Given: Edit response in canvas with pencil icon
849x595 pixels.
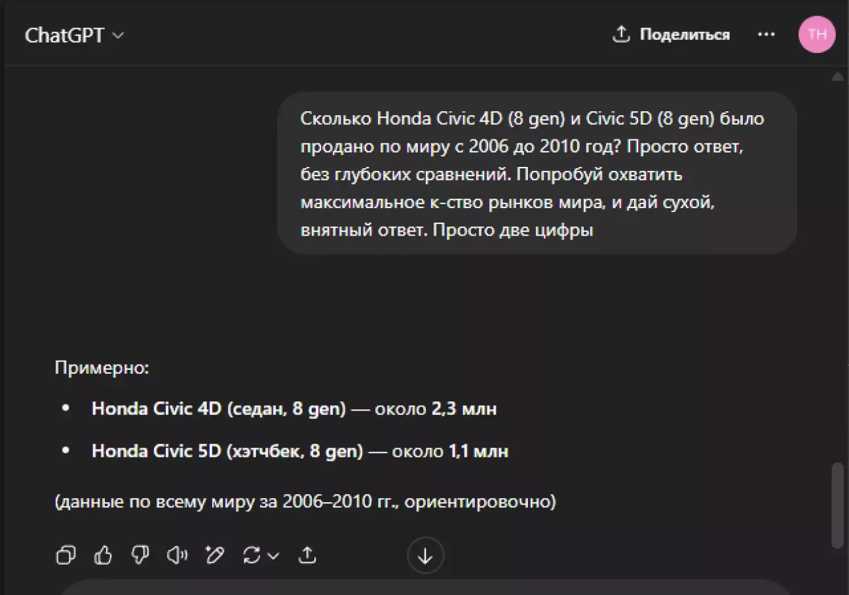Looking at the screenshot, I should [214, 556].
